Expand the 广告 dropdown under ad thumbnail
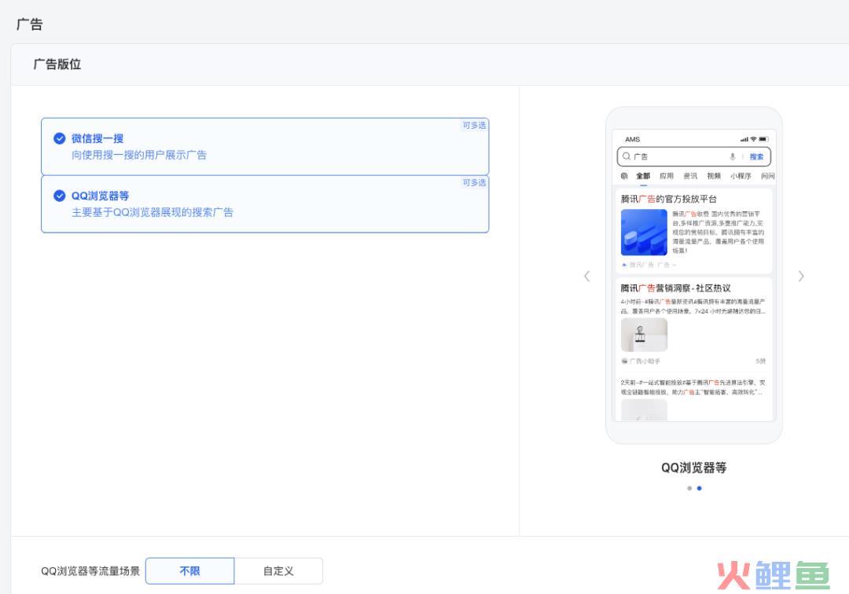The height and width of the screenshot is (594, 849). [667, 265]
